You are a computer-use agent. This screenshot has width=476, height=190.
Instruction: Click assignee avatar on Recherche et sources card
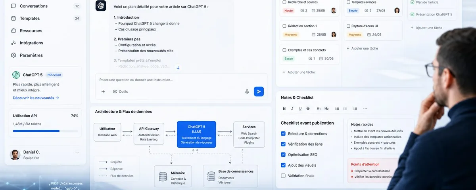pyautogui.click(x=334, y=11)
